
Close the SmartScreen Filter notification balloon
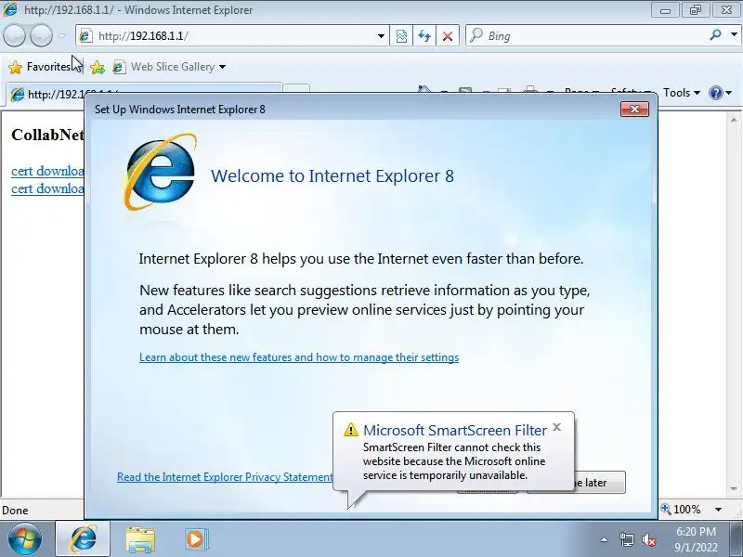pyautogui.click(x=556, y=427)
